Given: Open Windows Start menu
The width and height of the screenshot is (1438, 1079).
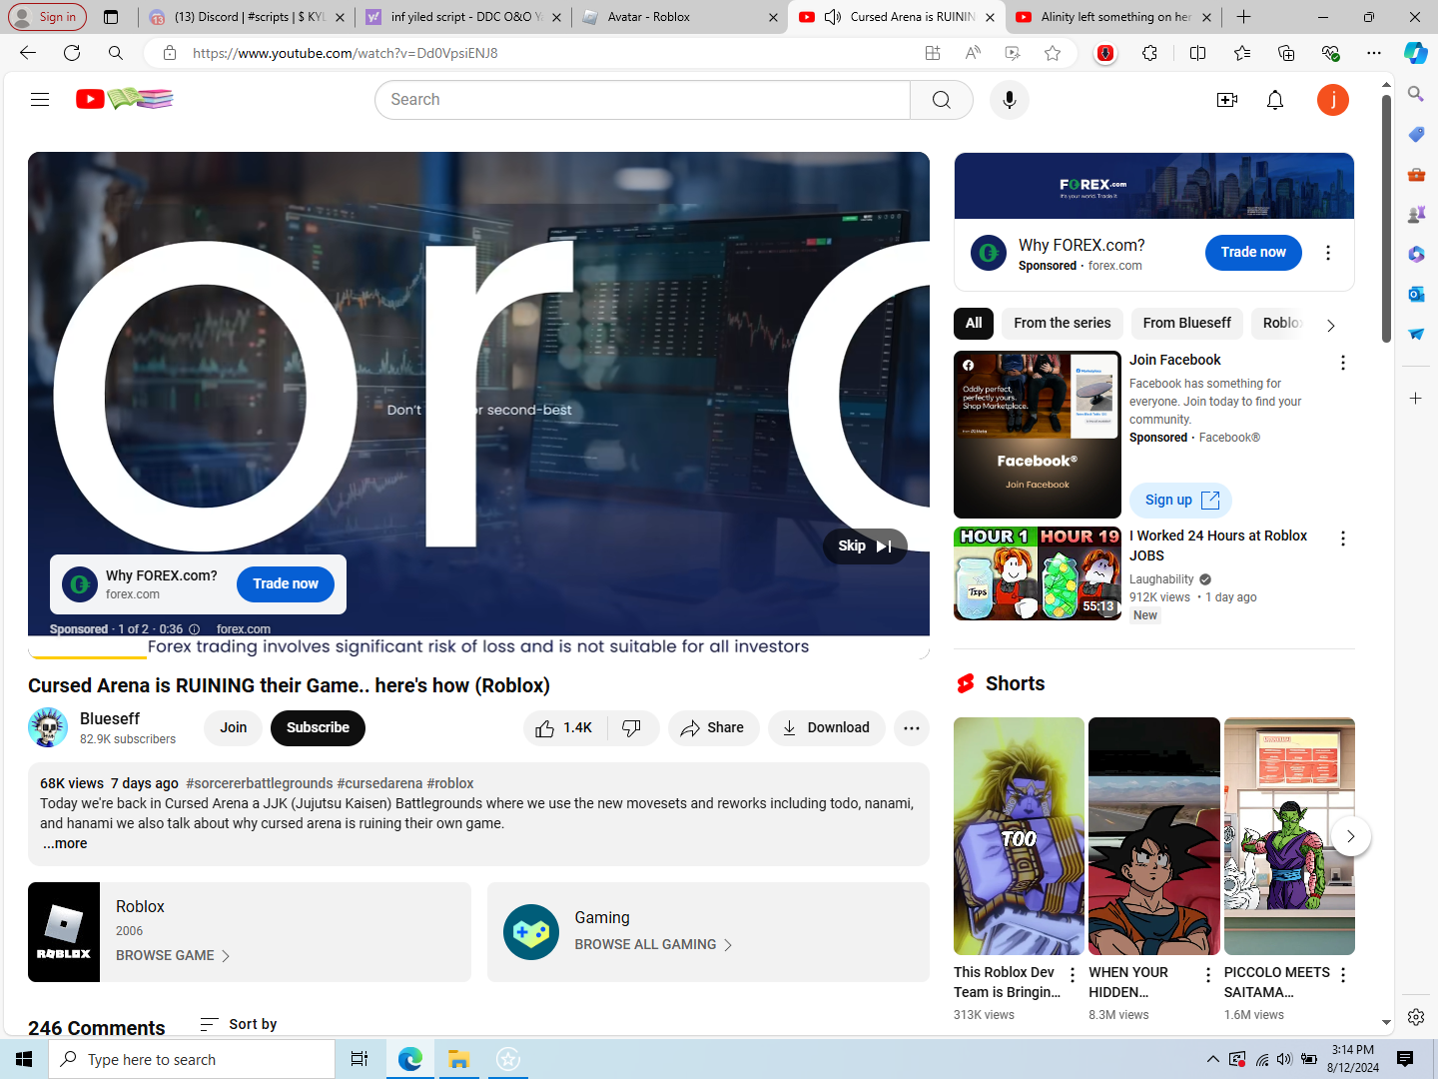Looking at the screenshot, I should pyautogui.click(x=24, y=1059).
